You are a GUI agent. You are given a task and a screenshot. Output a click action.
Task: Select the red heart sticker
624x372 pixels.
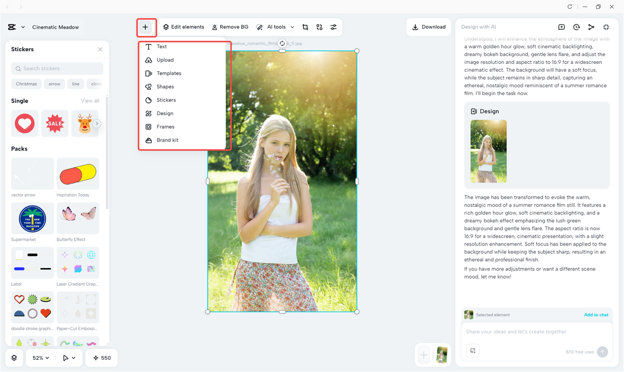(24, 123)
